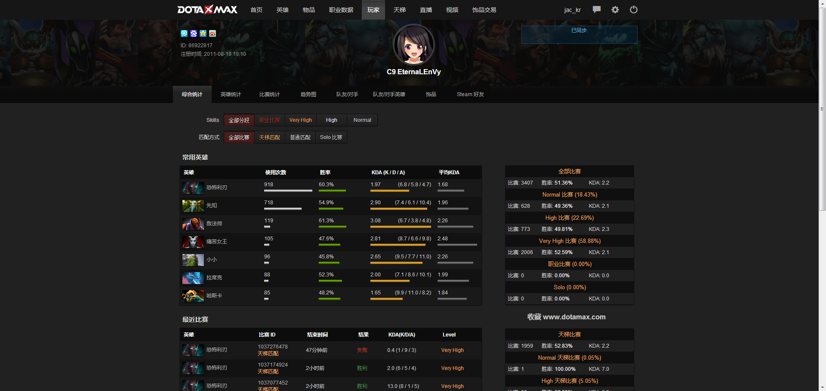Select Solo 比赛 match type filter
Screen dimensions: 826x391
(x=331, y=137)
